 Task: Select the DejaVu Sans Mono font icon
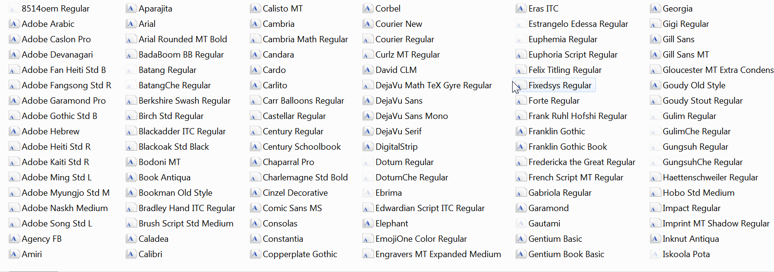tap(368, 116)
